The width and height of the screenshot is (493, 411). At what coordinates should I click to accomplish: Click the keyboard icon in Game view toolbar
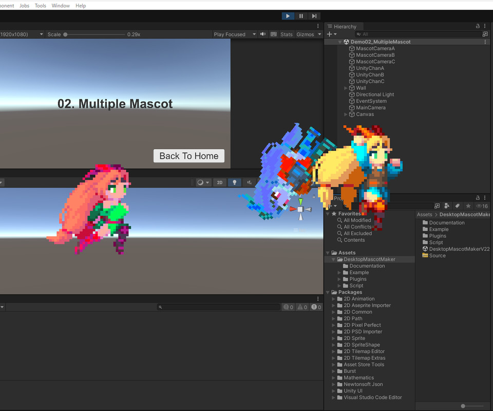(x=274, y=34)
